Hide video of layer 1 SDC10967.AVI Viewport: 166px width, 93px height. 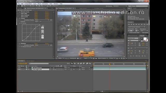point(18,68)
